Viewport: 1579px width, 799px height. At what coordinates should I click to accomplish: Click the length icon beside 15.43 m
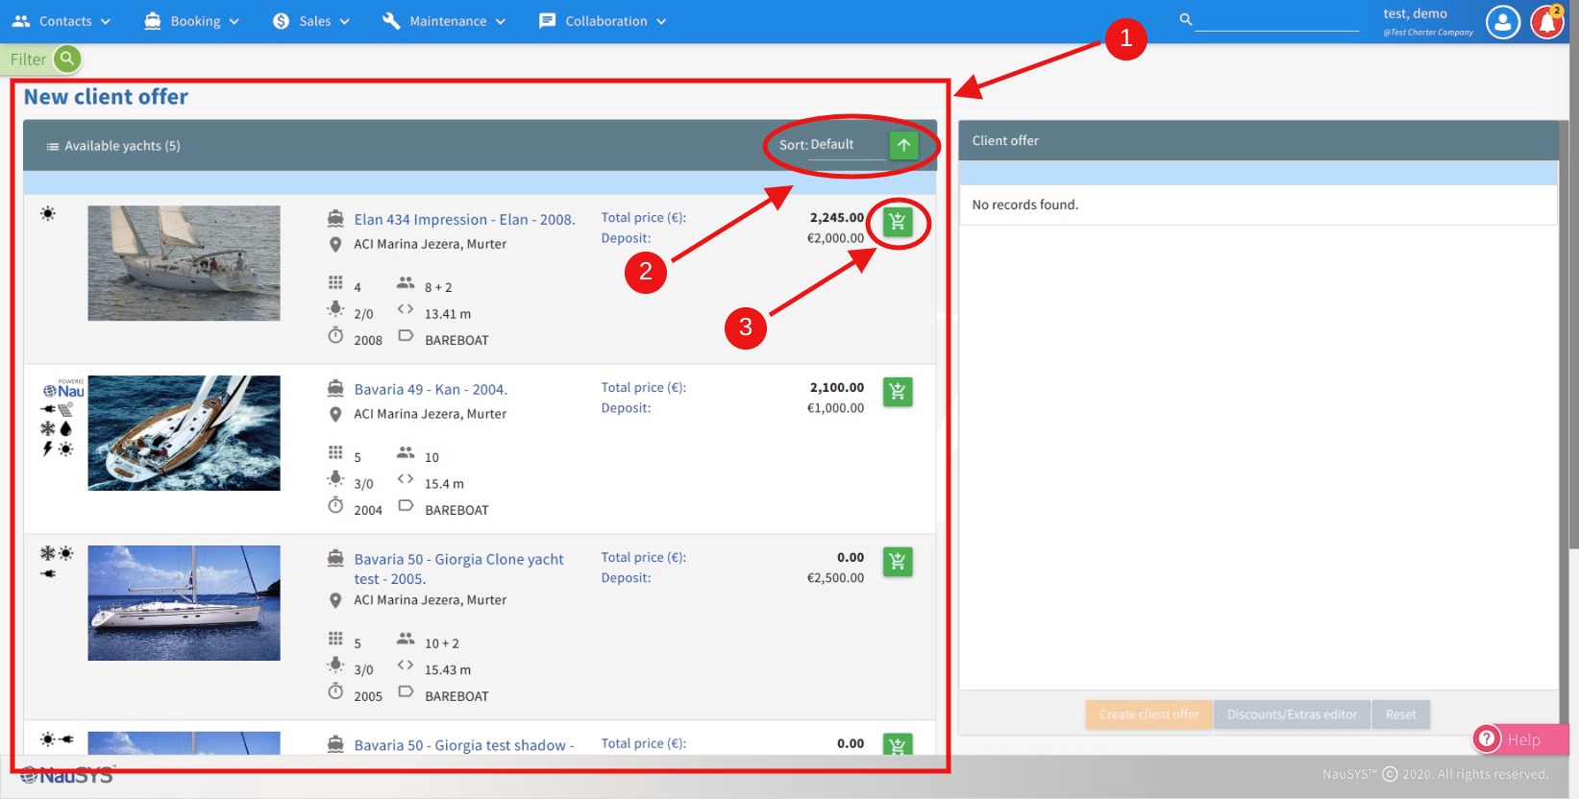click(x=406, y=666)
